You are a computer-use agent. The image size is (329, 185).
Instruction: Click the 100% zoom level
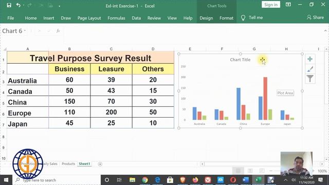click(322, 171)
